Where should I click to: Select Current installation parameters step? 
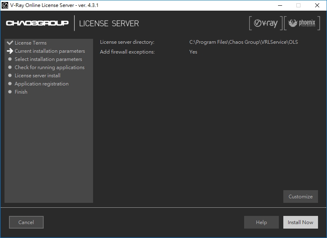[50, 51]
